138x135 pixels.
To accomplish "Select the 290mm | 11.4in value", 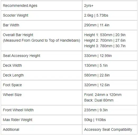I will 97,25.
